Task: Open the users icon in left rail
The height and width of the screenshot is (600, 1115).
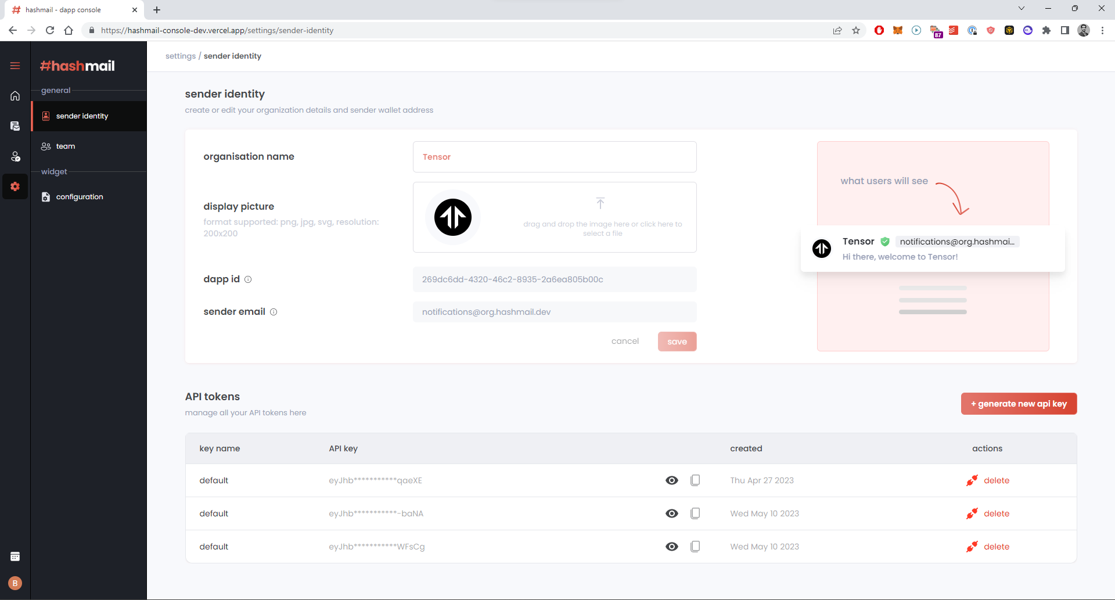Action: (x=15, y=156)
